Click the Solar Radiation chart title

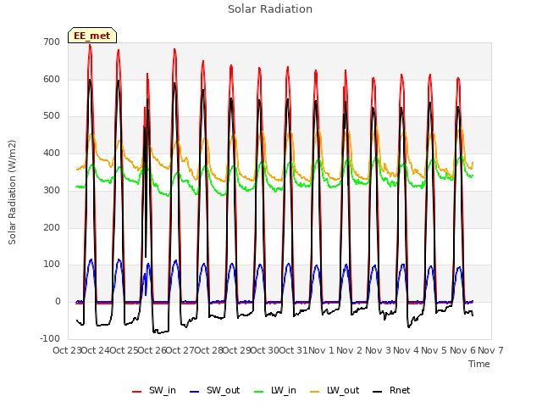[270, 9]
